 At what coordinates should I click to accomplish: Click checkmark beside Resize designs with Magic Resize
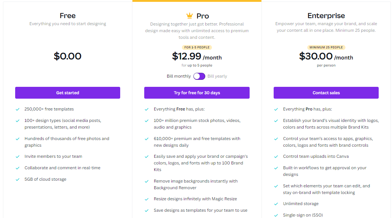pyautogui.click(x=147, y=199)
